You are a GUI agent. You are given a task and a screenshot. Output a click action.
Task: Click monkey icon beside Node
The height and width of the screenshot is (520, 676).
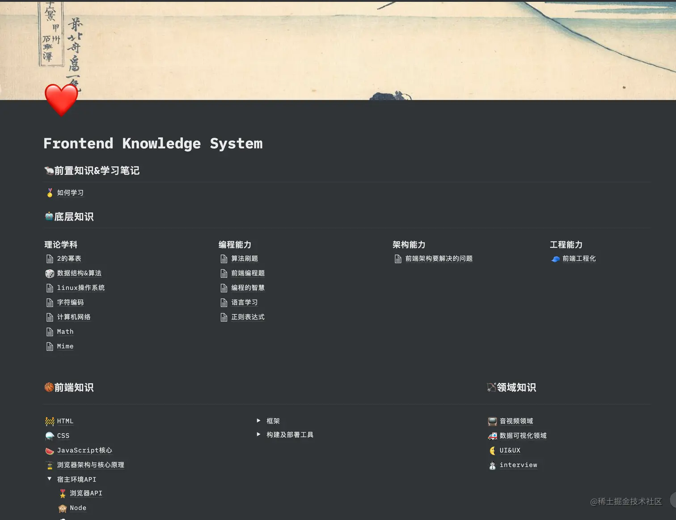coord(63,508)
